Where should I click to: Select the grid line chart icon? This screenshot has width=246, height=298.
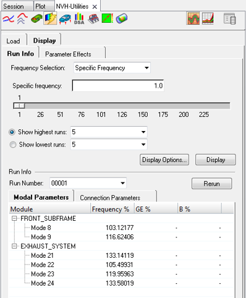208,19
